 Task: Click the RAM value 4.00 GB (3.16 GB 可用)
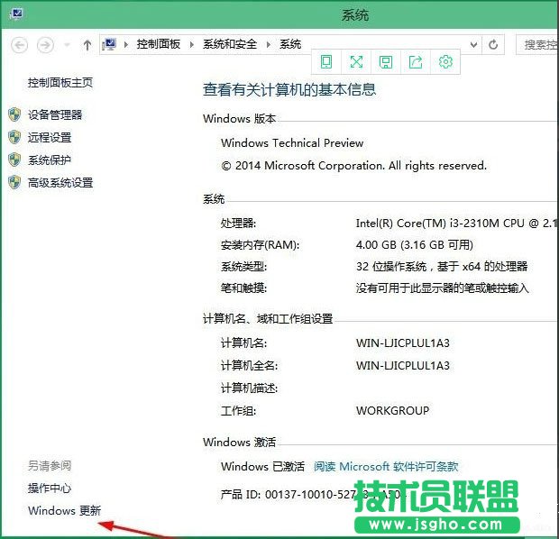click(414, 245)
